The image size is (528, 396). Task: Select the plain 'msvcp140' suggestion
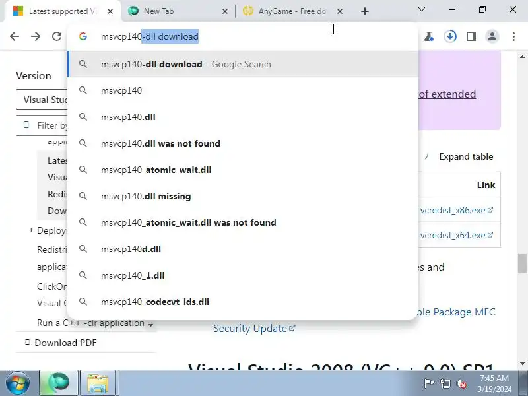coord(243,90)
